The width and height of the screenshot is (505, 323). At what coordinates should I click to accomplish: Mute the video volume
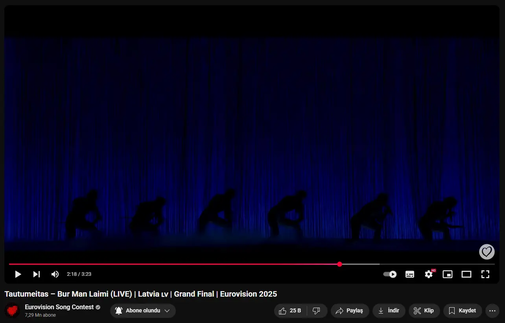click(55, 274)
